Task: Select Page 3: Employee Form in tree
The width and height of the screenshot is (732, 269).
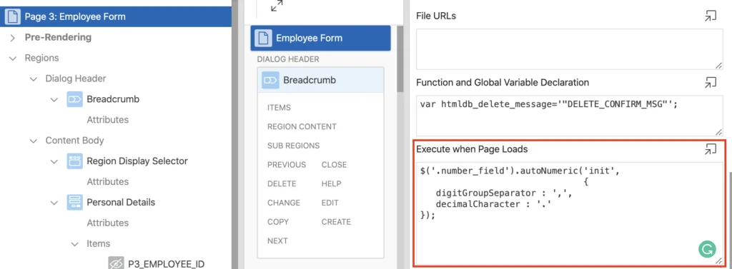Action: click(116, 17)
